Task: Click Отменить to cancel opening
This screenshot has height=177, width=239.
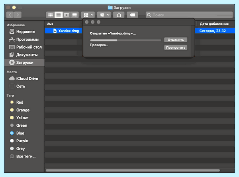Action: (x=176, y=40)
